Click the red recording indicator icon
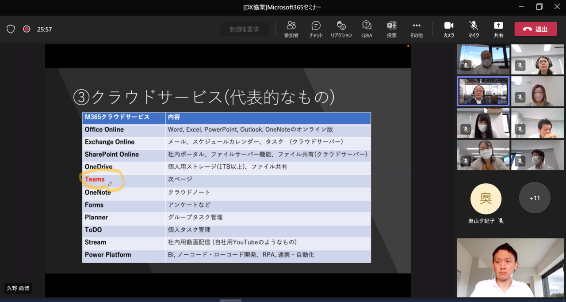The width and height of the screenshot is (566, 302). [27, 29]
